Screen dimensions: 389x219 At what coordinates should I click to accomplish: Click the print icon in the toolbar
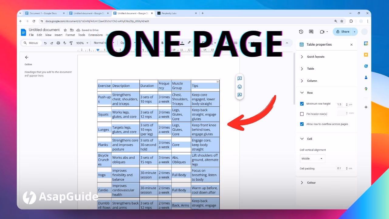[x=58, y=43]
